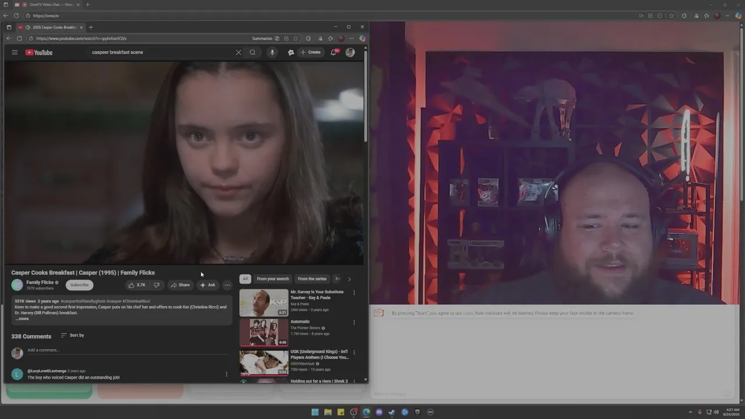Open Automatic by Pointer Sisters thumbnail
Viewport: 745px width, 419px height.
pos(264,332)
